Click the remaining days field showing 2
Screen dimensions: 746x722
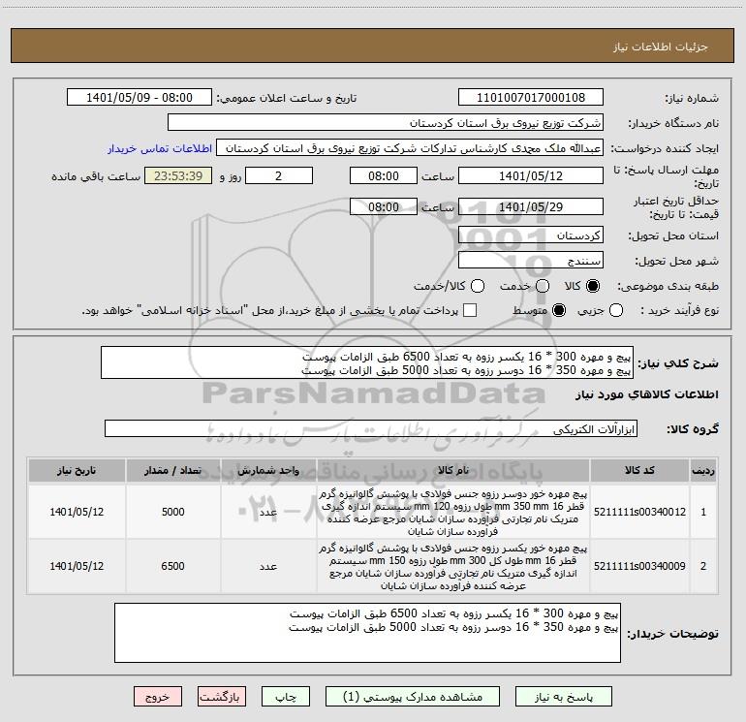pyautogui.click(x=279, y=175)
